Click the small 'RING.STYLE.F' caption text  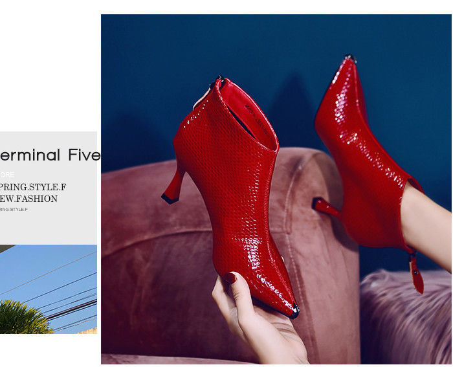pyautogui.click(x=14, y=210)
